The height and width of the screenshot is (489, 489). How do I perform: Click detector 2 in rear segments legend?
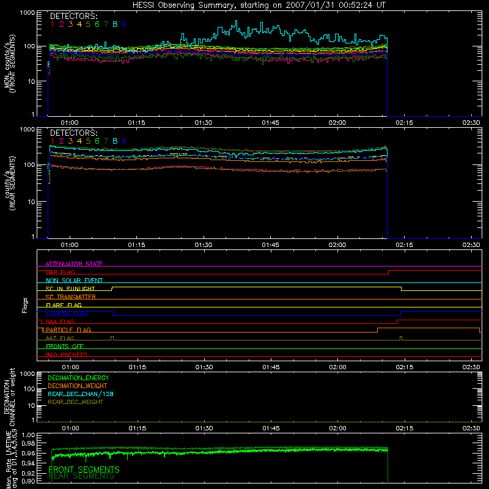click(62, 141)
